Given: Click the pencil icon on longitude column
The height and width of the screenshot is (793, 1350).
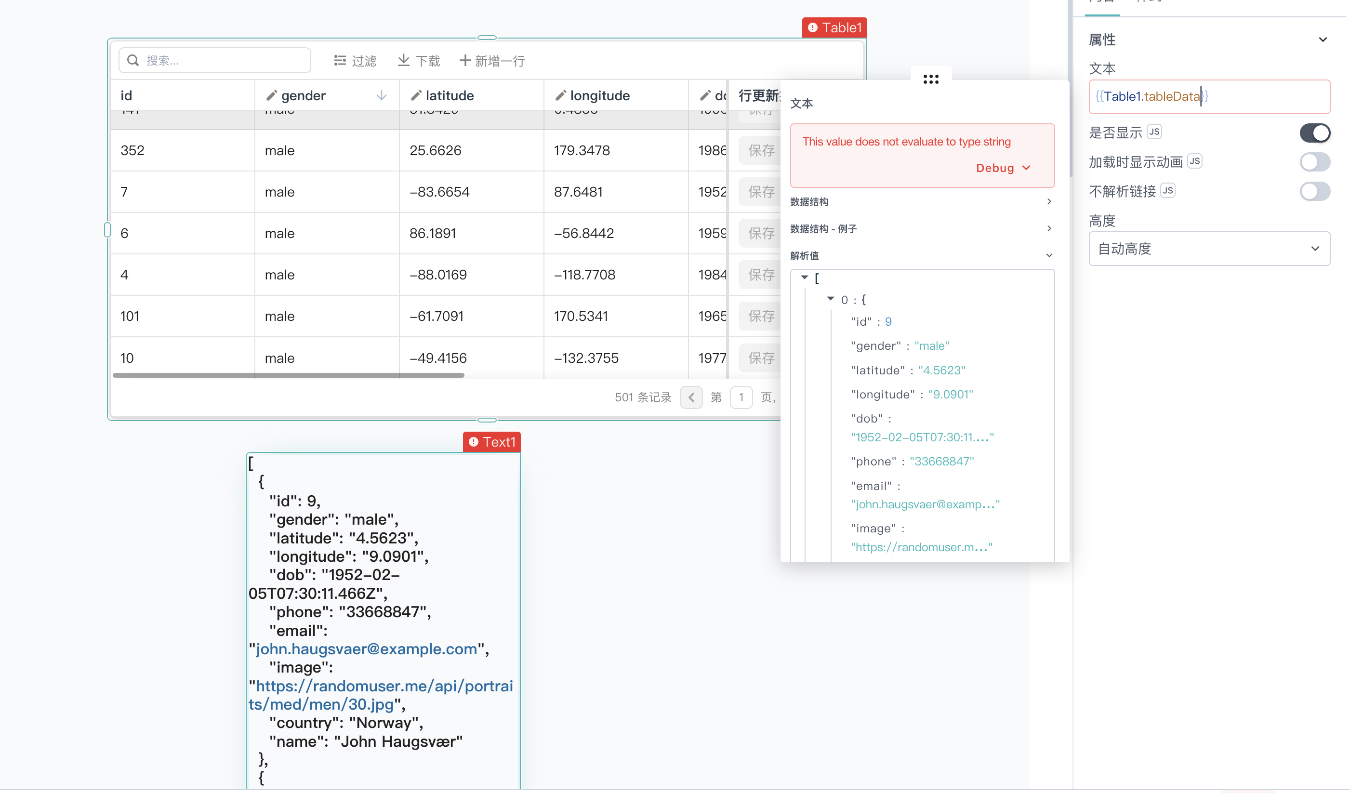Looking at the screenshot, I should click(560, 95).
